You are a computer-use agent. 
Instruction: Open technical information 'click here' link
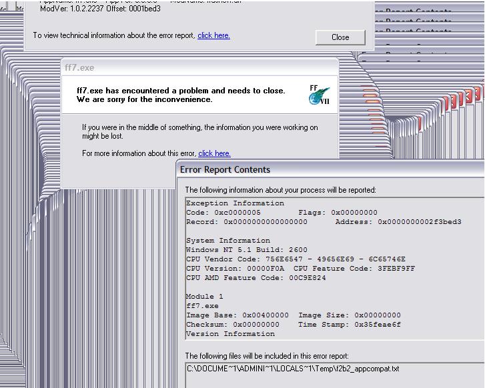tap(213, 35)
